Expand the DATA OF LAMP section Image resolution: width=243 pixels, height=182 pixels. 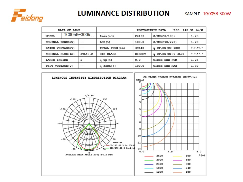(x=69, y=30)
